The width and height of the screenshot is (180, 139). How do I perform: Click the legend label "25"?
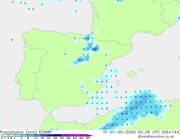(55, 138)
